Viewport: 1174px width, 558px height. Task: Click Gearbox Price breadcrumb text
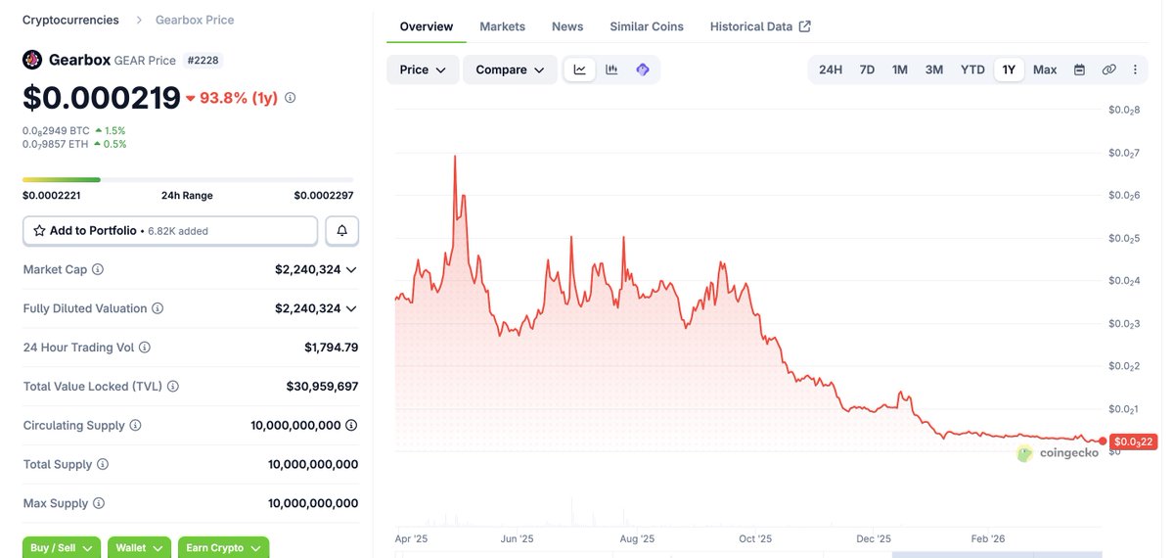[x=195, y=20]
